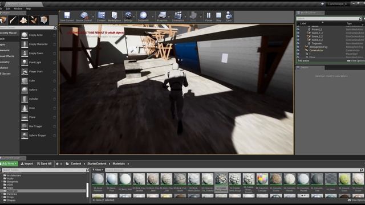Image resolution: width=365 pixels, height=205 pixels.
Task: Open the Edit menu
Action: (x=8, y=9)
